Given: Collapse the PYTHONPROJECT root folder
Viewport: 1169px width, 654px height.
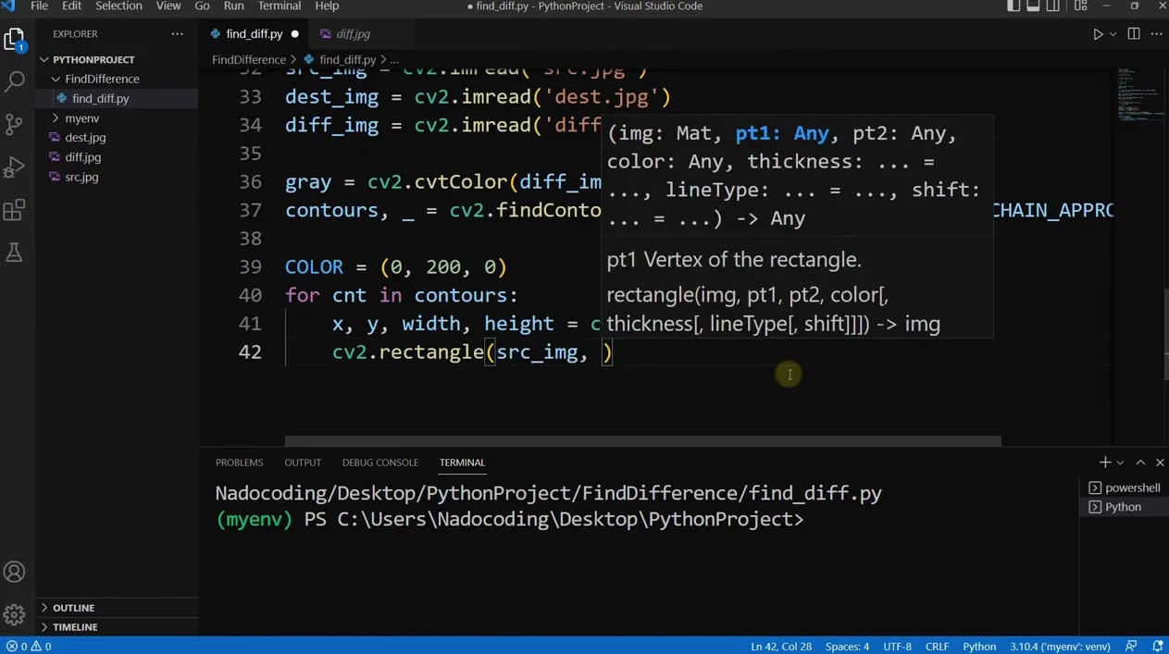Looking at the screenshot, I should [x=117, y=59].
